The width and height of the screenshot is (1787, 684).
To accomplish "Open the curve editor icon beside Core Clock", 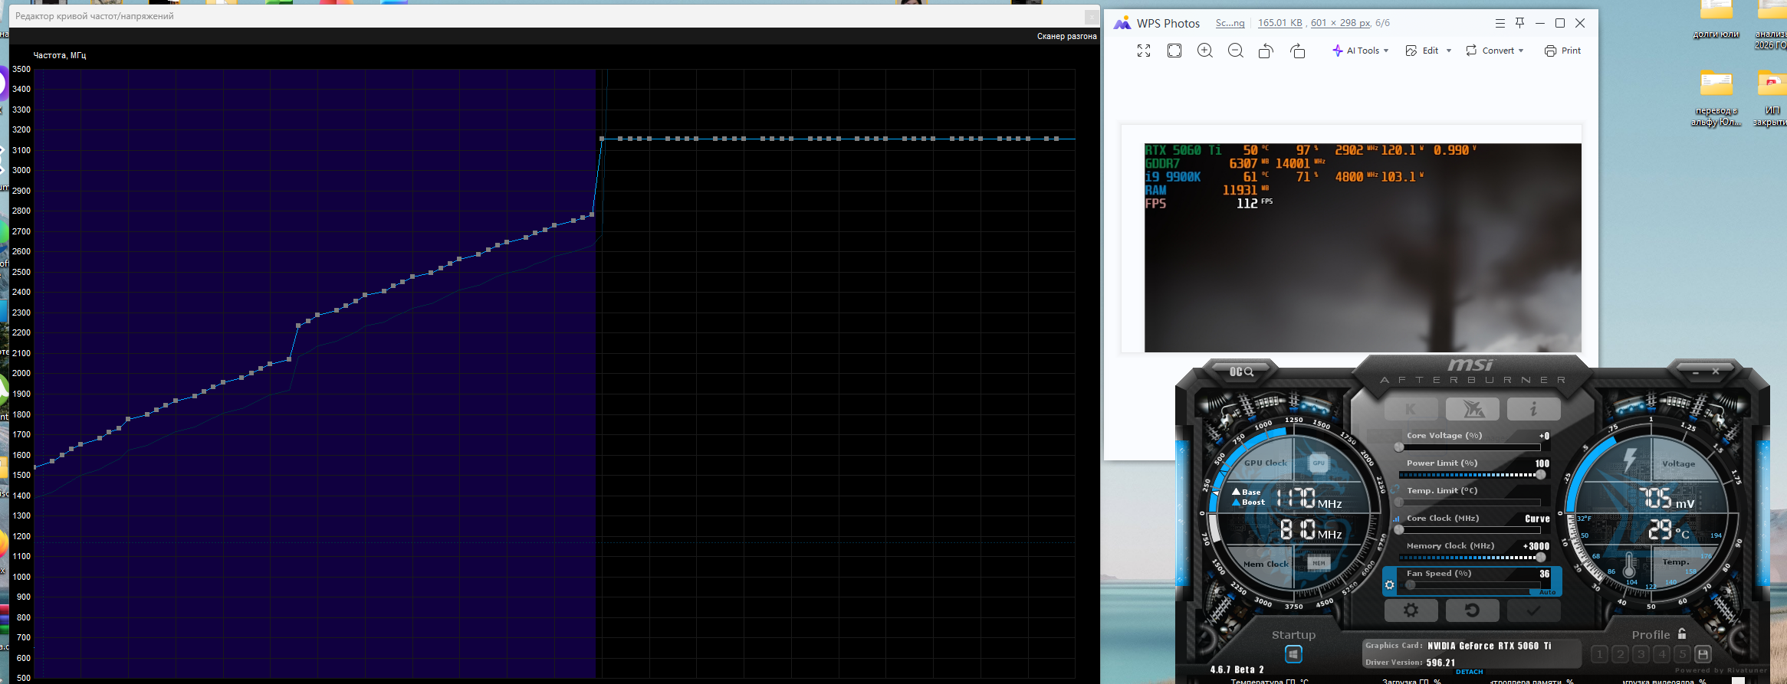I will 1396,519.
